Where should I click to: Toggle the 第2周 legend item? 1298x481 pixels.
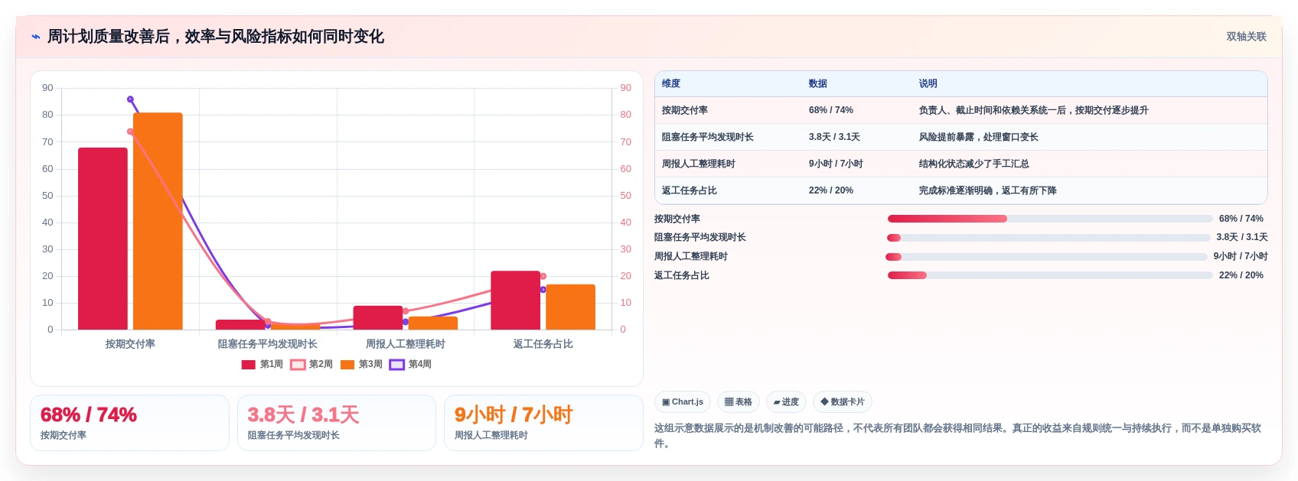coord(311,365)
